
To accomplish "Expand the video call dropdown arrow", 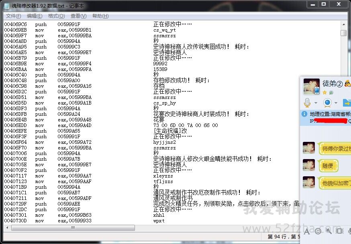I will point(336,103).
